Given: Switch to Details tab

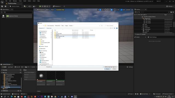Looking at the screenshot, I should click(x=138, y=37).
